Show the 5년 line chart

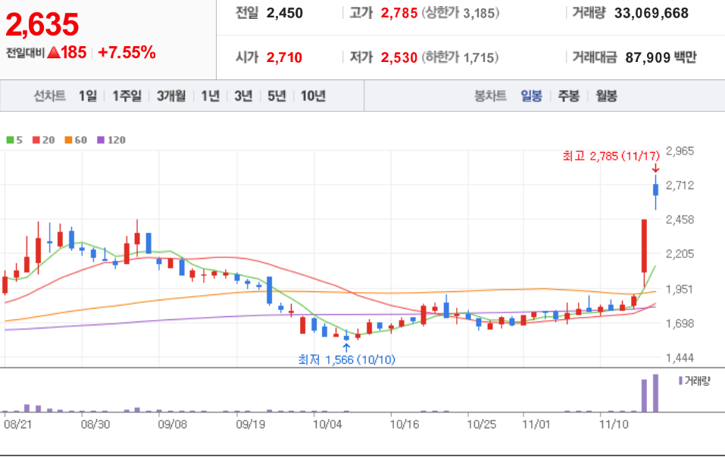(x=277, y=96)
